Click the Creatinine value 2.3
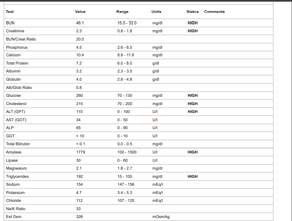The width and height of the screenshot is (292, 221). [79, 31]
